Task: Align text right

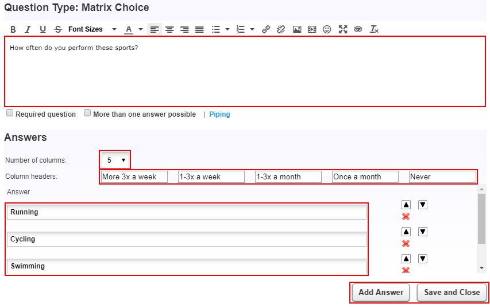Action: coord(184,29)
